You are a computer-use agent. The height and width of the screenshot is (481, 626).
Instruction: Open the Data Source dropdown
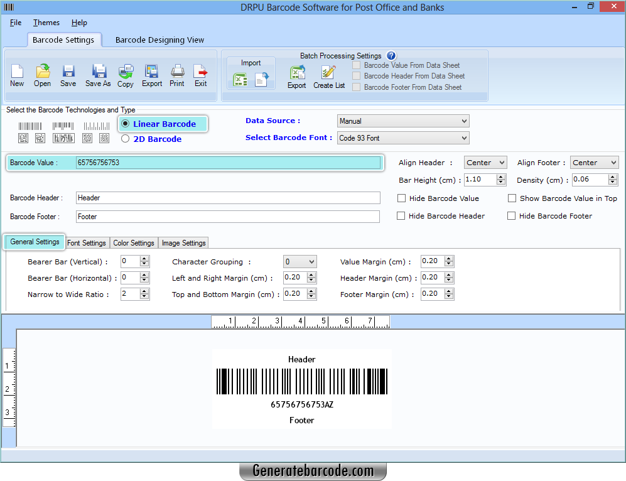[x=403, y=121]
